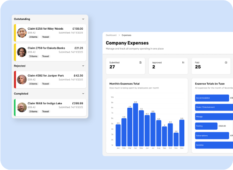The width and height of the screenshot is (233, 170).
Task: Click the Company Expenses heading
Action: [x=127, y=43]
